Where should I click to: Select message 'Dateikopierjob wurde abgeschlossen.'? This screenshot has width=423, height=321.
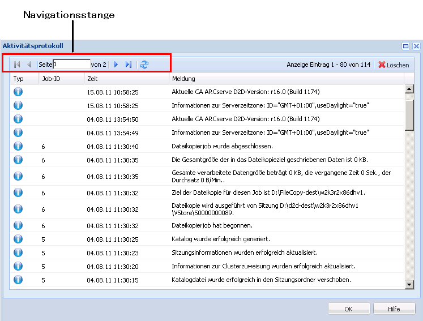pyautogui.click(x=223, y=146)
